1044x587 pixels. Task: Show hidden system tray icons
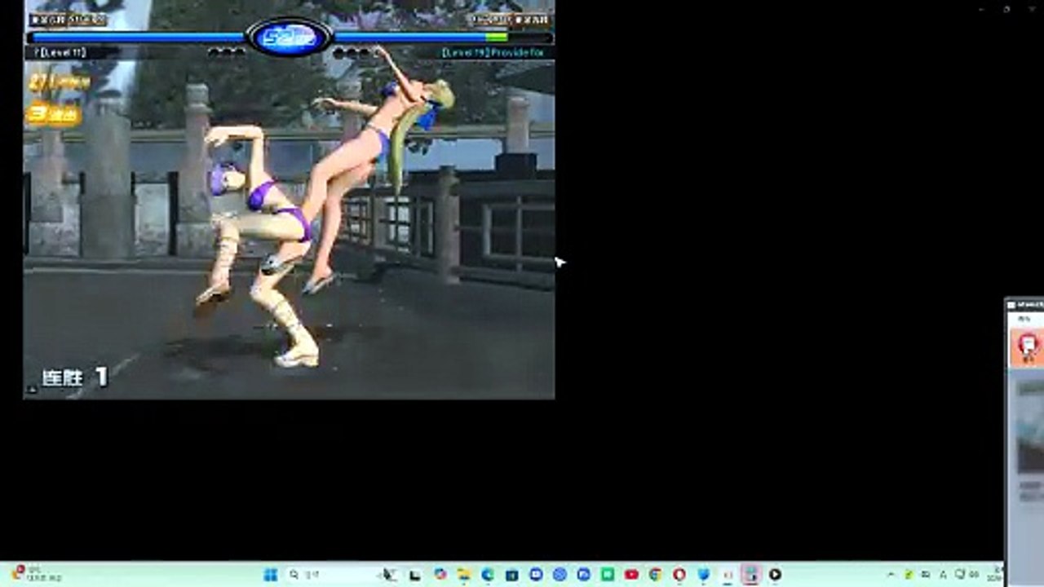click(891, 575)
